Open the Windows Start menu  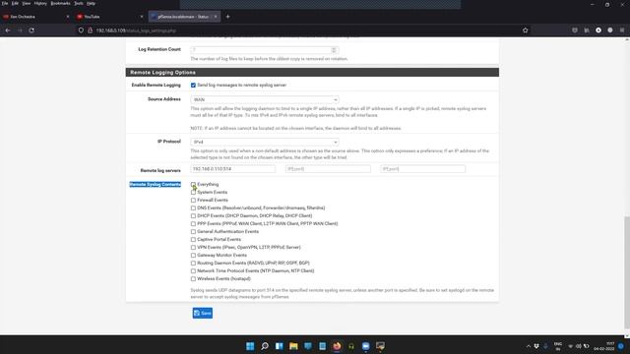[x=250, y=346]
